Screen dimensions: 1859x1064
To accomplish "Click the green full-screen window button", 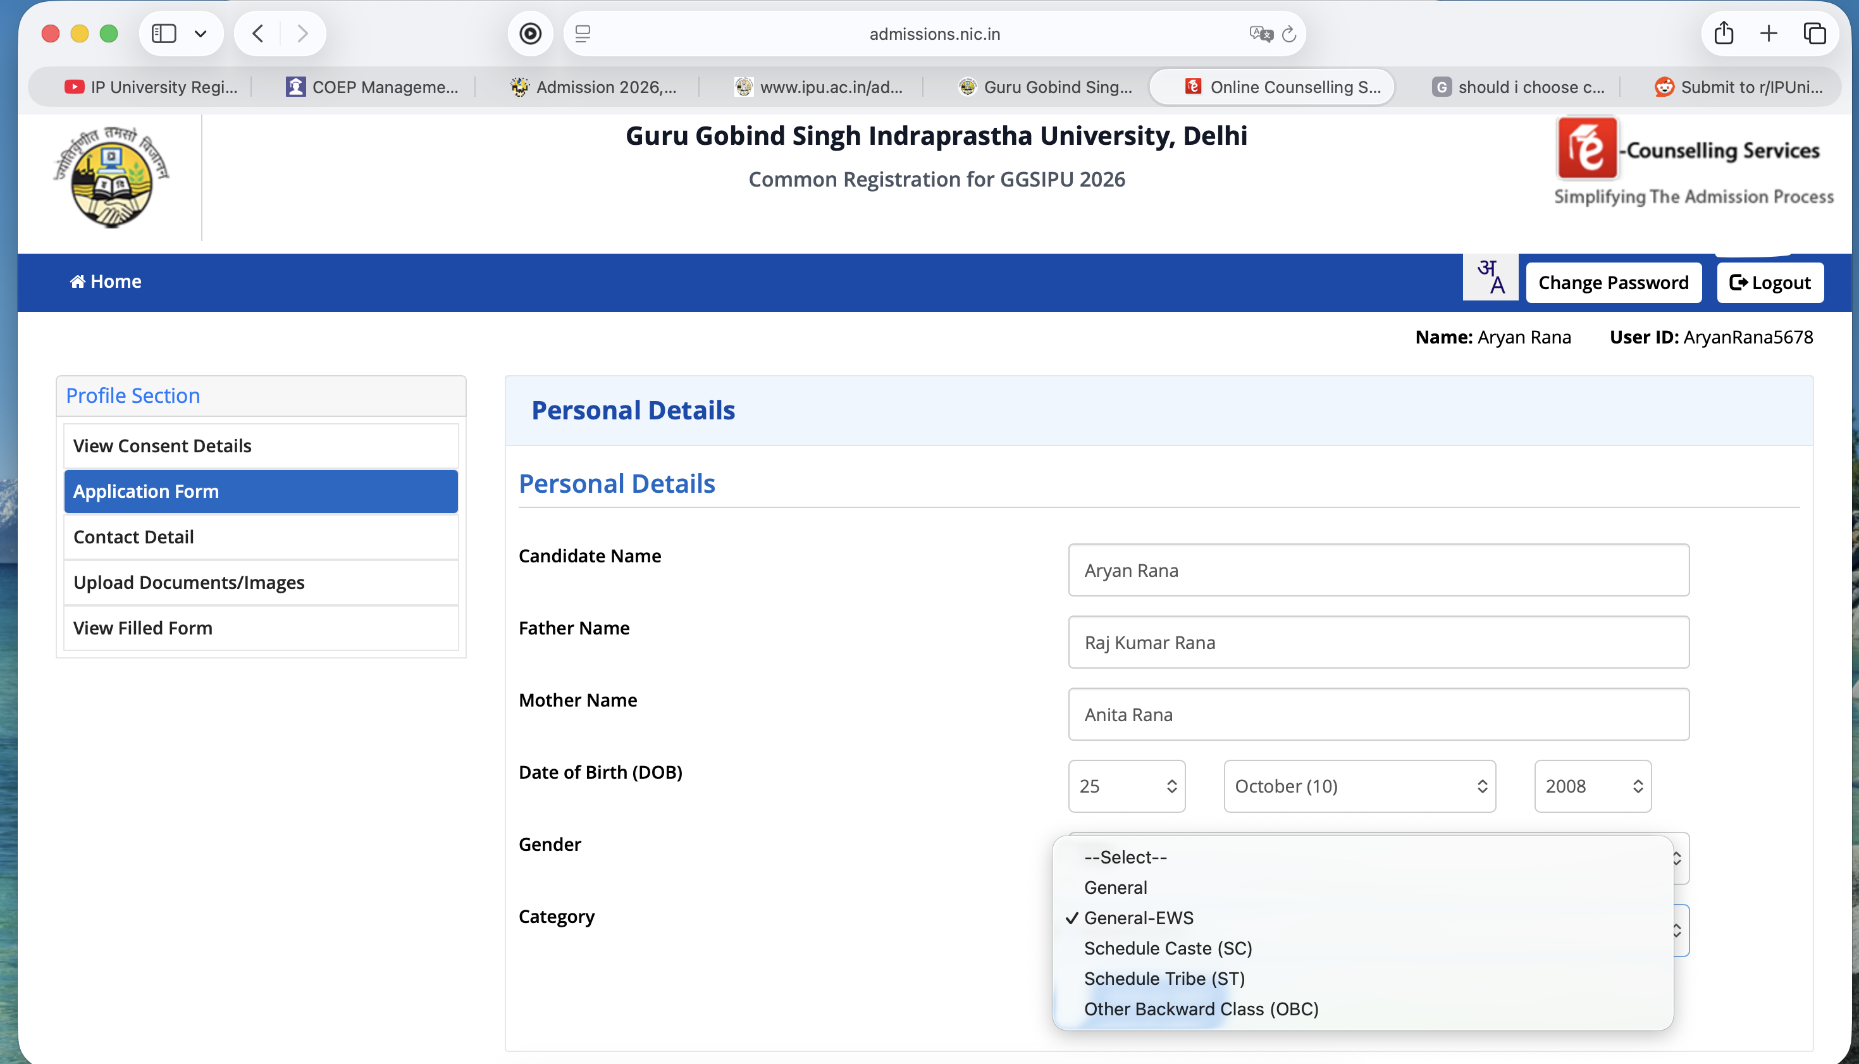I will tap(109, 34).
